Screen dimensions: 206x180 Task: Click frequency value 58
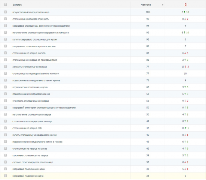148,94
